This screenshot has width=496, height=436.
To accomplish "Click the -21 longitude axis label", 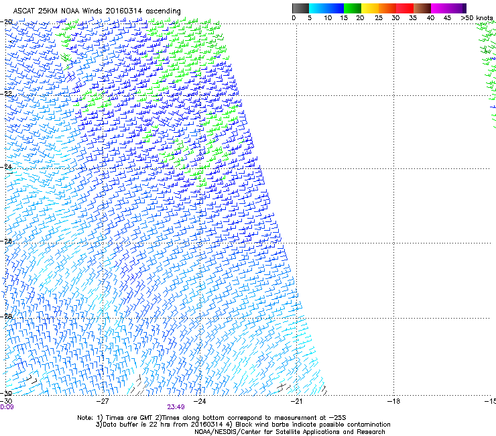I will coord(296,401).
